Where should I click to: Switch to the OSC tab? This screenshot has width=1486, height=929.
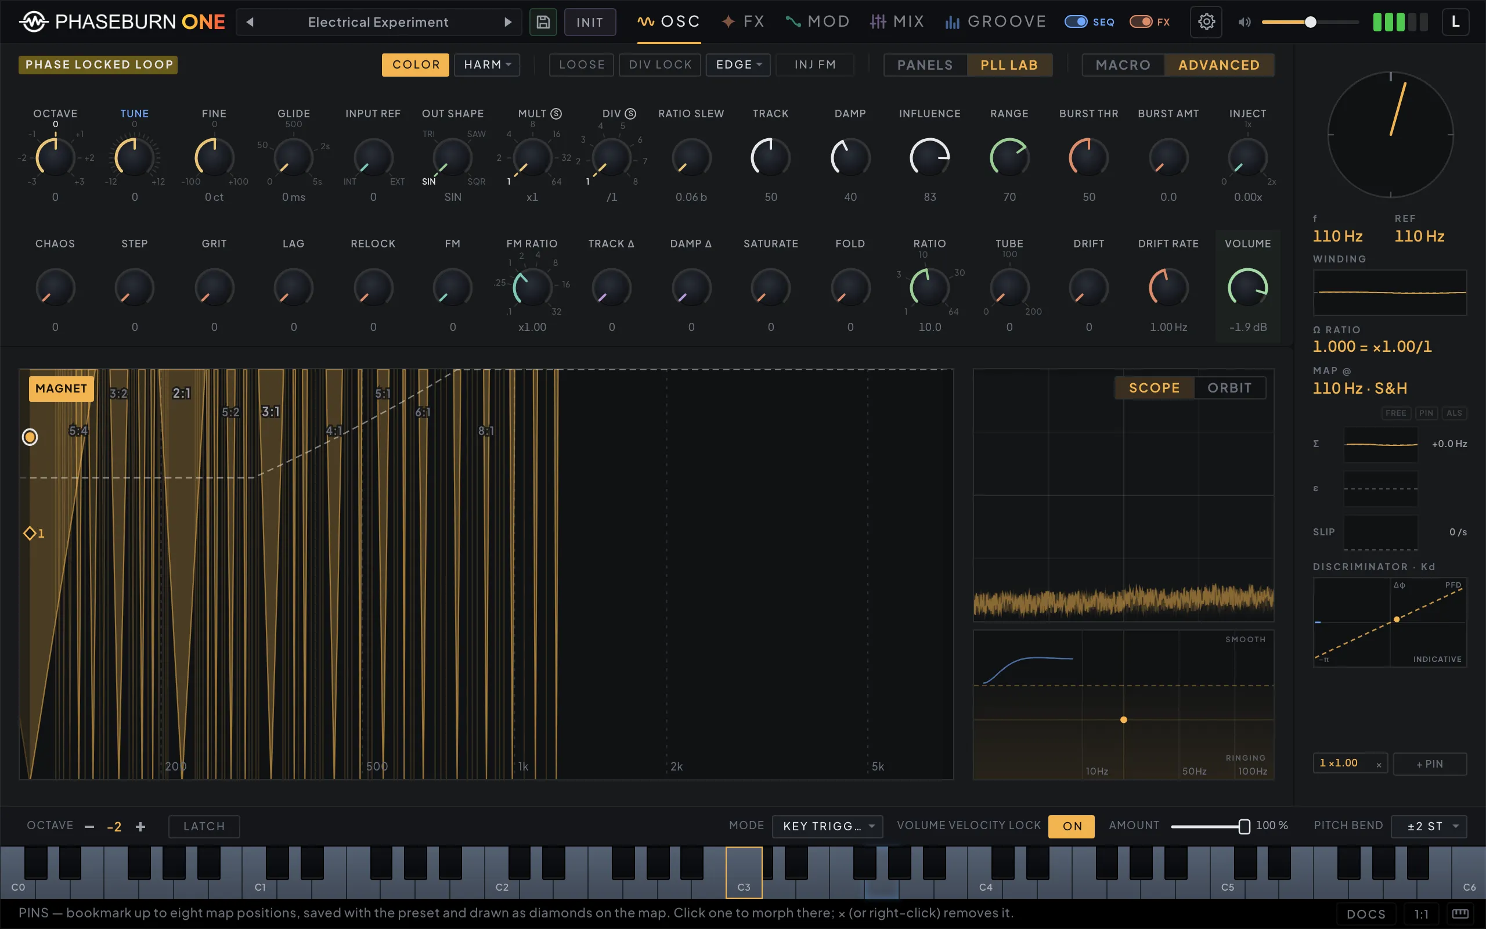click(669, 22)
